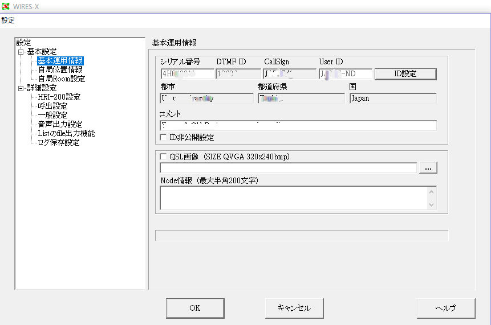Click the 設定 dialog title label

[x=8, y=20]
